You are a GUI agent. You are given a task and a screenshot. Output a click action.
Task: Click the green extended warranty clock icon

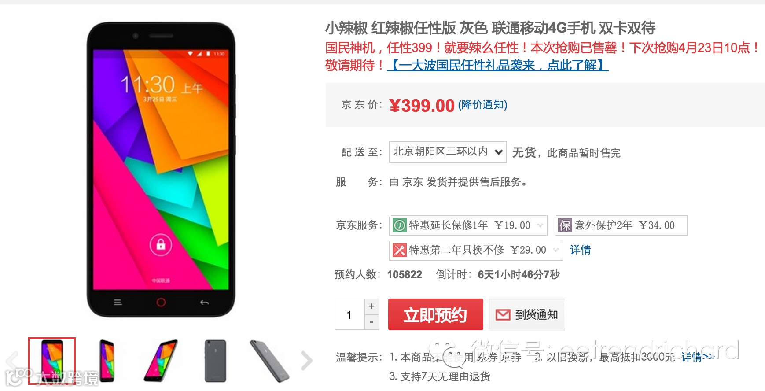tap(399, 225)
